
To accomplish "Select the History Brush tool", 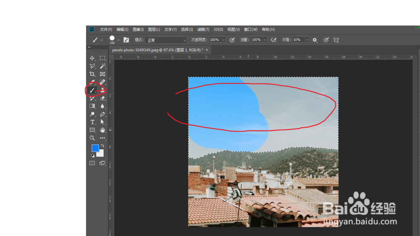I will coord(92,98).
